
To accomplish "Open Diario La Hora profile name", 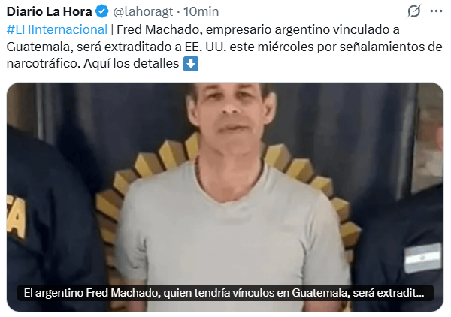I will click(x=49, y=11).
